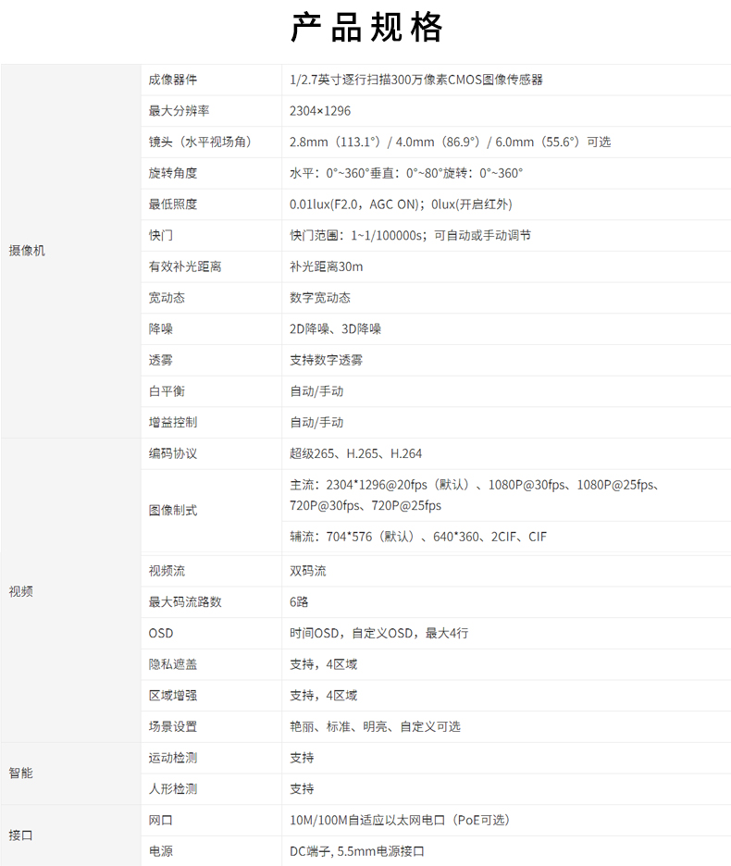Click the 辅流 704*576 value

pyautogui.click(x=418, y=537)
